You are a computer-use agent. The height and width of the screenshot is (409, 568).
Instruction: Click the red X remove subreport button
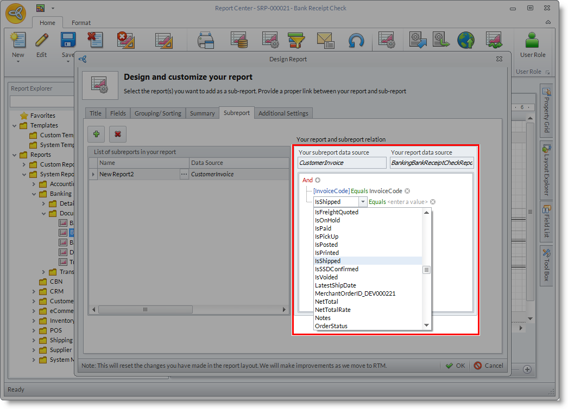[x=117, y=134]
